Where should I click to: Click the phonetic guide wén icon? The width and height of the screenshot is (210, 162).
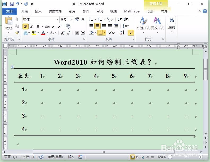pyautogui.click(x=77, y=19)
